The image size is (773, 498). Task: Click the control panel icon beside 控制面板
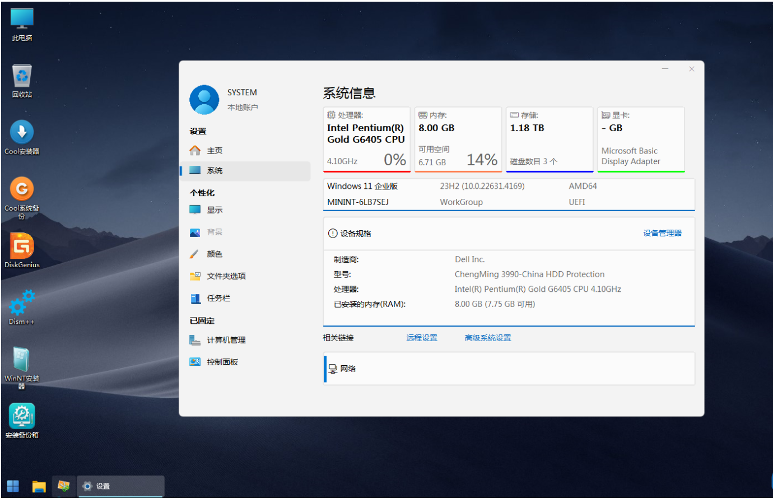(195, 362)
